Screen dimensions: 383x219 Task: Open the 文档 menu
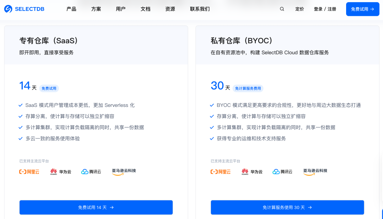(145, 9)
